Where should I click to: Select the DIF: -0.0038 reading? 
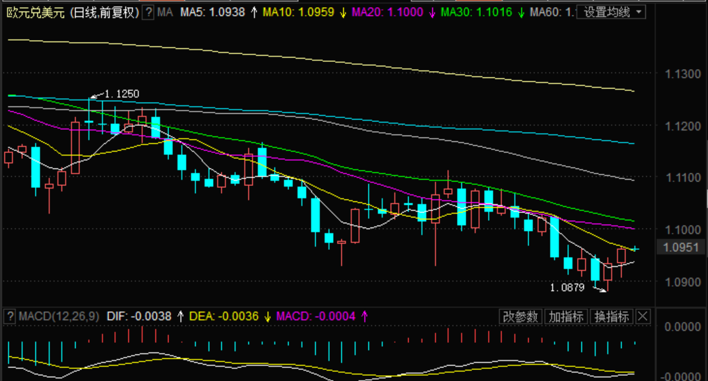click(x=139, y=316)
